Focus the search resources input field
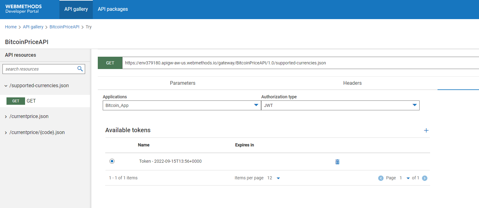 coord(40,69)
